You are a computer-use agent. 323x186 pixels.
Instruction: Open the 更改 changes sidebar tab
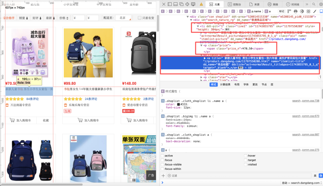click(255, 84)
